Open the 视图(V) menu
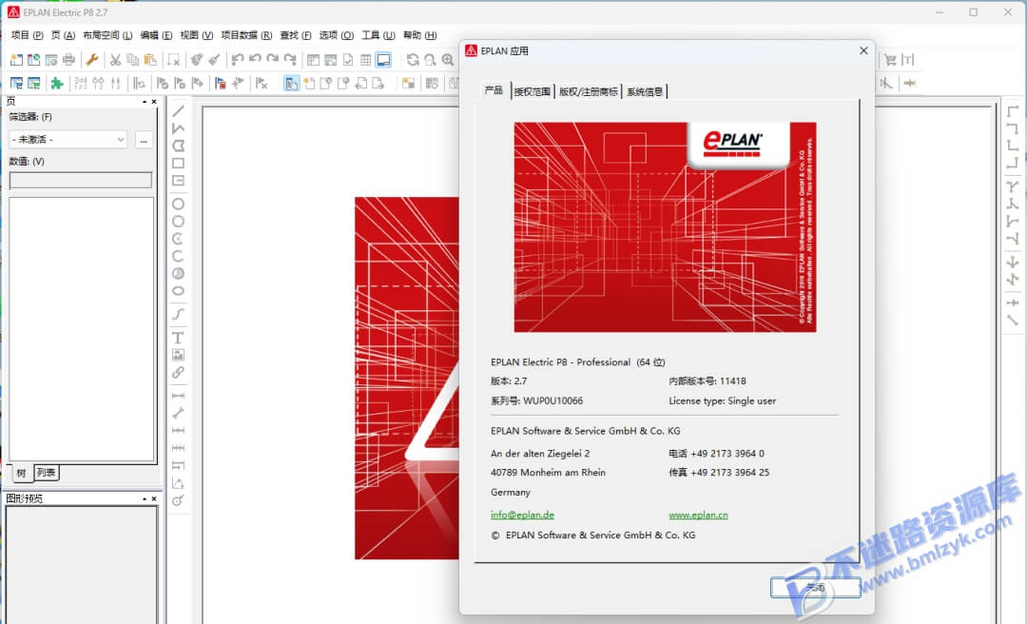The image size is (1027, 624). pos(197,35)
